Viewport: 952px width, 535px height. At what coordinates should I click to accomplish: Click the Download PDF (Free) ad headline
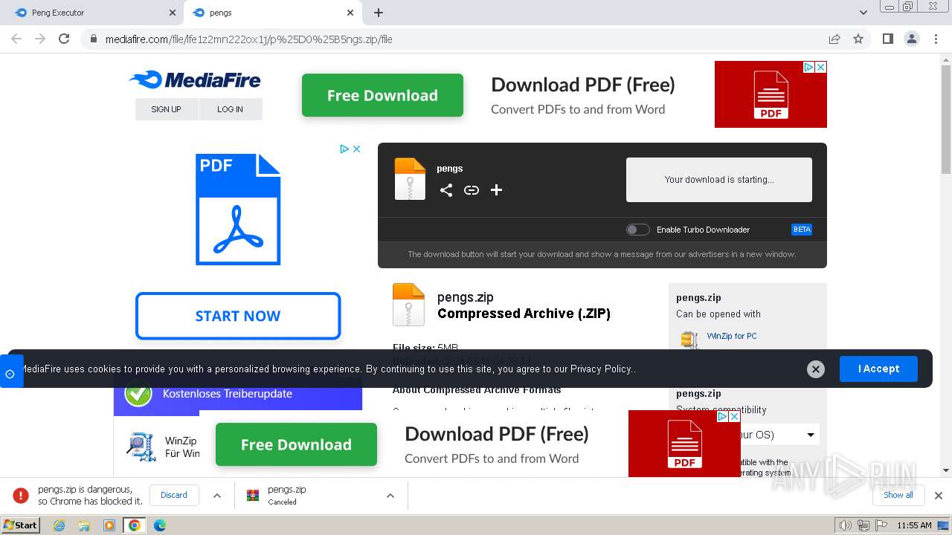[x=583, y=85]
